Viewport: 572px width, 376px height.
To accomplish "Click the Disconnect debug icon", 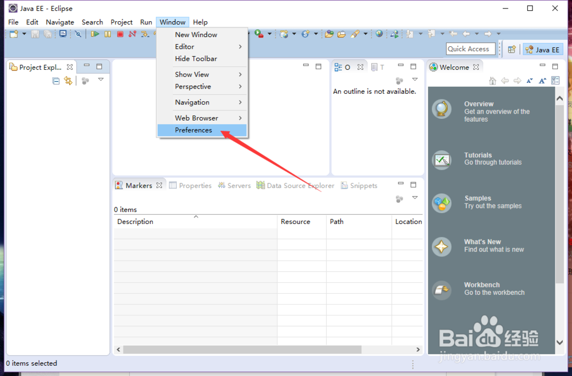I will pos(133,34).
